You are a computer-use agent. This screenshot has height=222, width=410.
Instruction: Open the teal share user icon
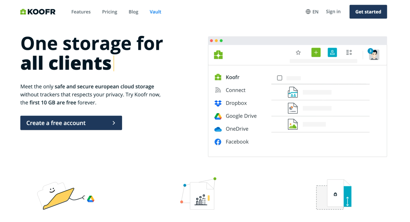coord(332,52)
